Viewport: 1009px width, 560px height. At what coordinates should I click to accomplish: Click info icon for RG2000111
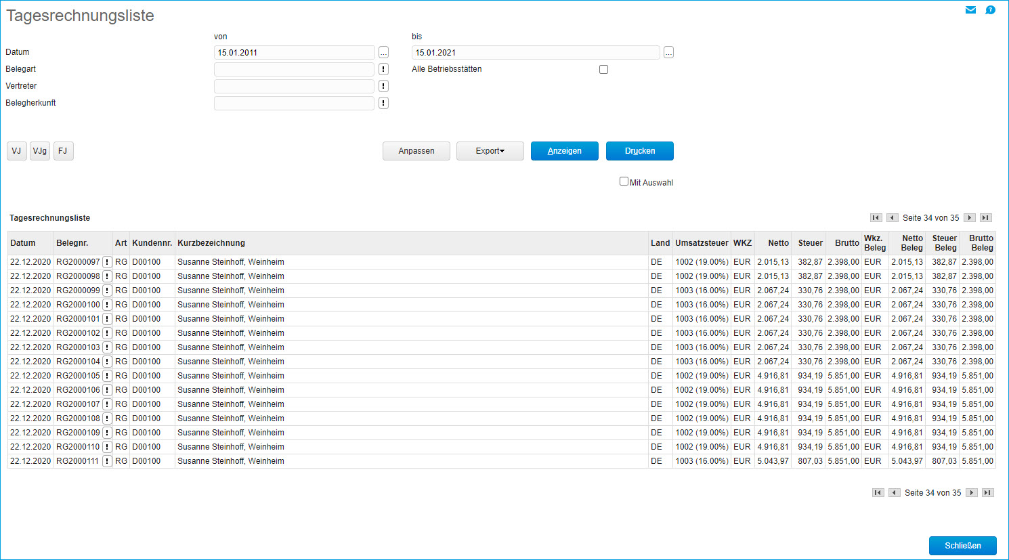107,461
